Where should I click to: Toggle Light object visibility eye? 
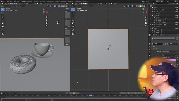[175, 12]
